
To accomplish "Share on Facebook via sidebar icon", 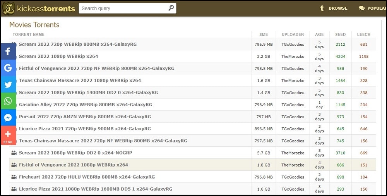I will click(8, 52).
